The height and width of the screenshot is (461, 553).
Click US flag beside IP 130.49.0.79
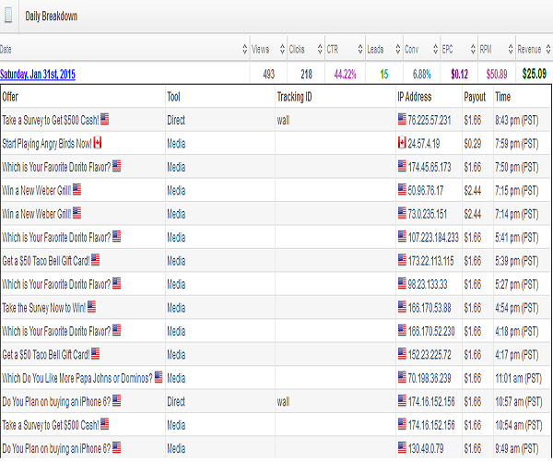point(402,448)
